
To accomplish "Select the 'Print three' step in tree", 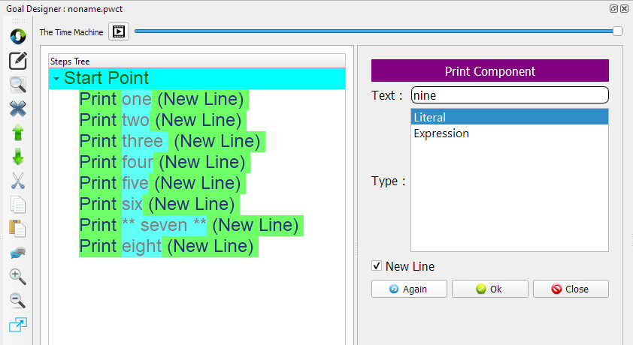I will pos(169,142).
